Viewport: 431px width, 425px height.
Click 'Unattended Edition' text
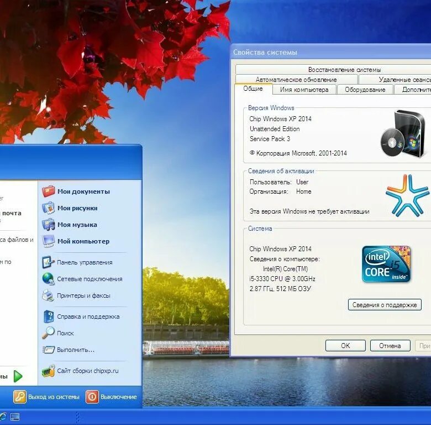(x=275, y=129)
